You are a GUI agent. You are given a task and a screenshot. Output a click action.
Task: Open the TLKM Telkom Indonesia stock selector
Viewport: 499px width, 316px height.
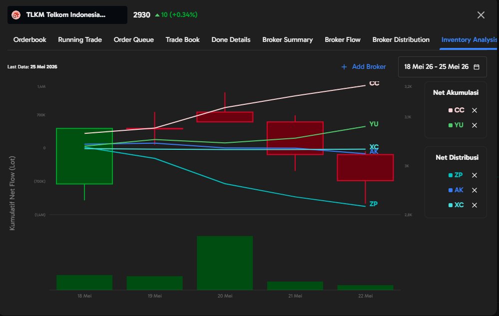click(x=67, y=15)
